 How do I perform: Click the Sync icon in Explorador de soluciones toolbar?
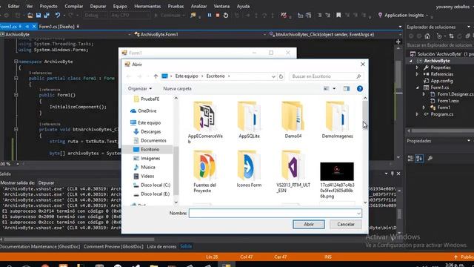451,36
